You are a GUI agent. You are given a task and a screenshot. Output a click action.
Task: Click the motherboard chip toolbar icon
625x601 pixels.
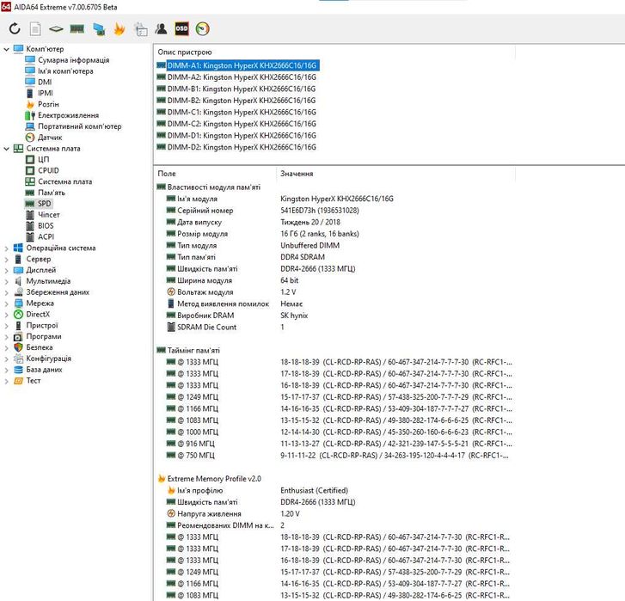point(56,28)
